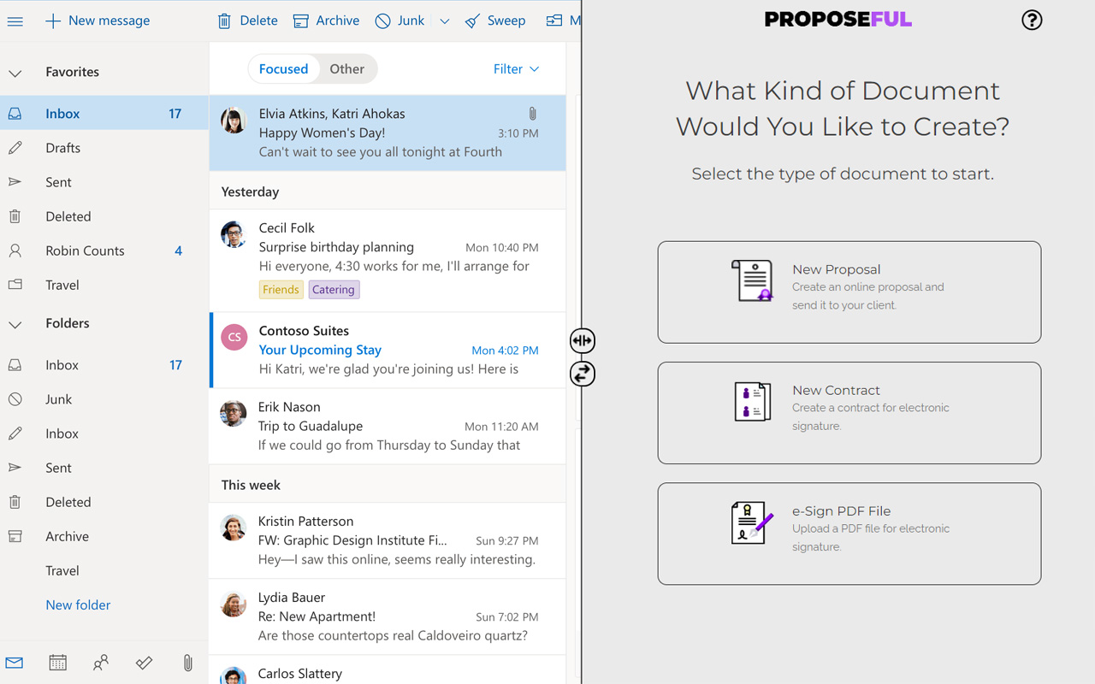The height and width of the screenshot is (684, 1095).
Task: Sweep messages from this sender
Action: click(495, 21)
